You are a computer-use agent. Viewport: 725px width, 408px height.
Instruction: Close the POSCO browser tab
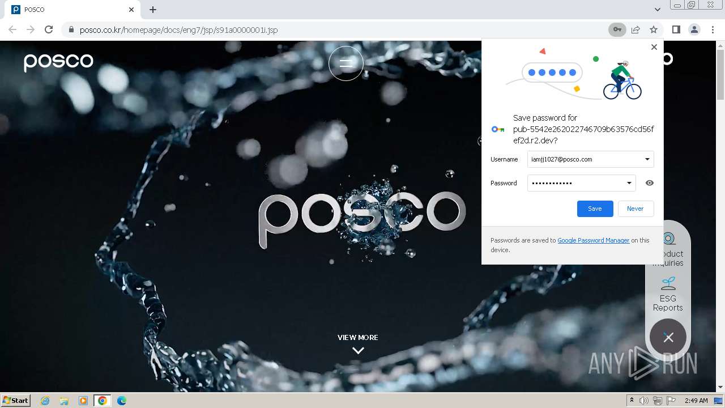(131, 10)
